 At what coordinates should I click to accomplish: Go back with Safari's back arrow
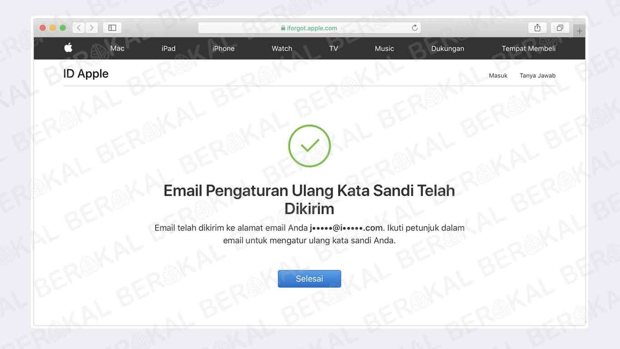[79, 28]
